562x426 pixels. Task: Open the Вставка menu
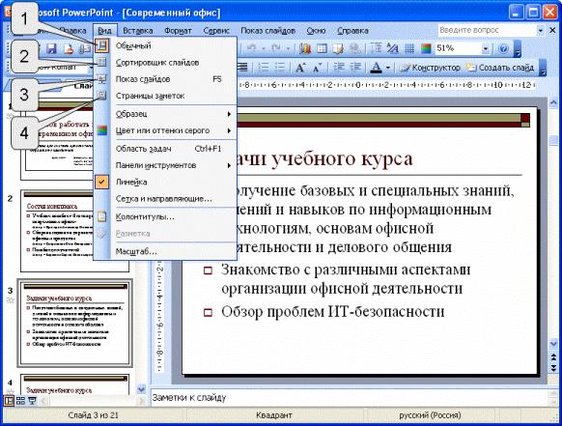(x=138, y=31)
